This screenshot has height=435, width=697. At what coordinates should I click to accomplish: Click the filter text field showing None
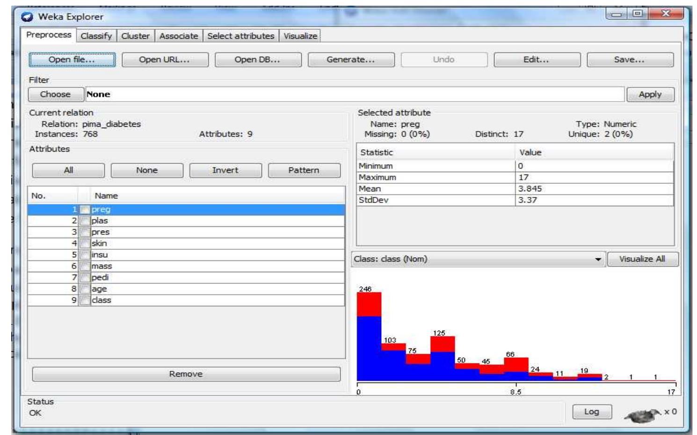coord(355,94)
